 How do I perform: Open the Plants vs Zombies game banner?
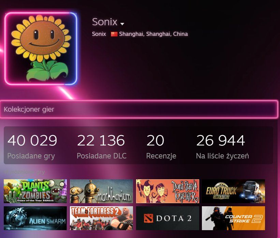point(35,191)
